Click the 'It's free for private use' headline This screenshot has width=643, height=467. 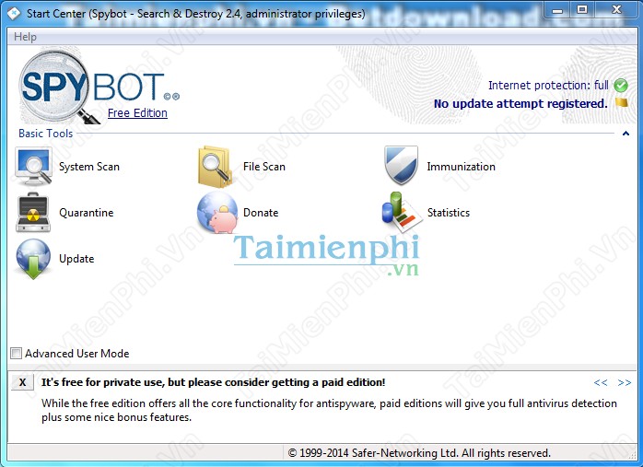coord(213,382)
